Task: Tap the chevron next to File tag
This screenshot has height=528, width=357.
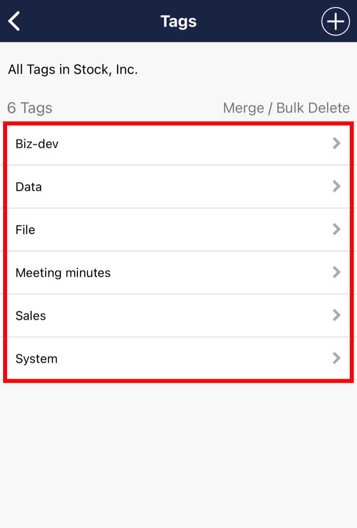Action: coord(337,229)
